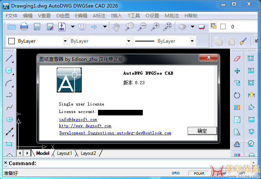Open the O设置 menu

pos(152,16)
